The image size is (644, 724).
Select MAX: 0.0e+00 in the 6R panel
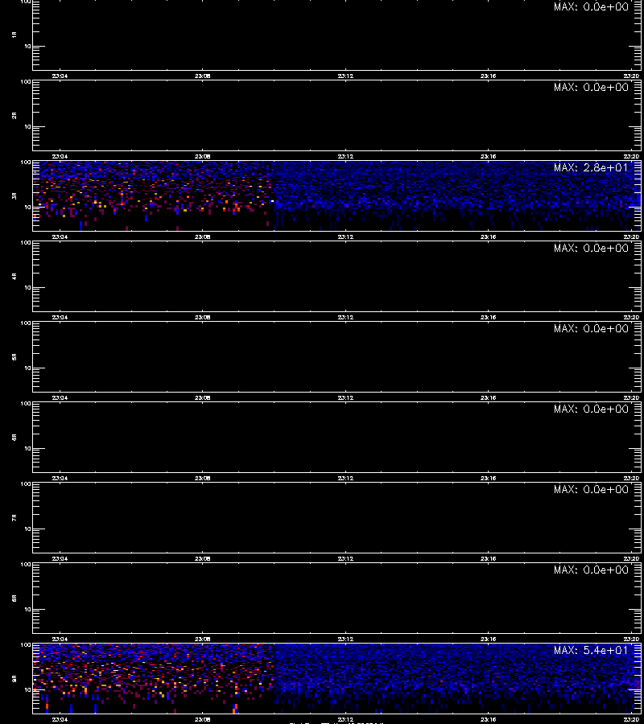[591, 409]
